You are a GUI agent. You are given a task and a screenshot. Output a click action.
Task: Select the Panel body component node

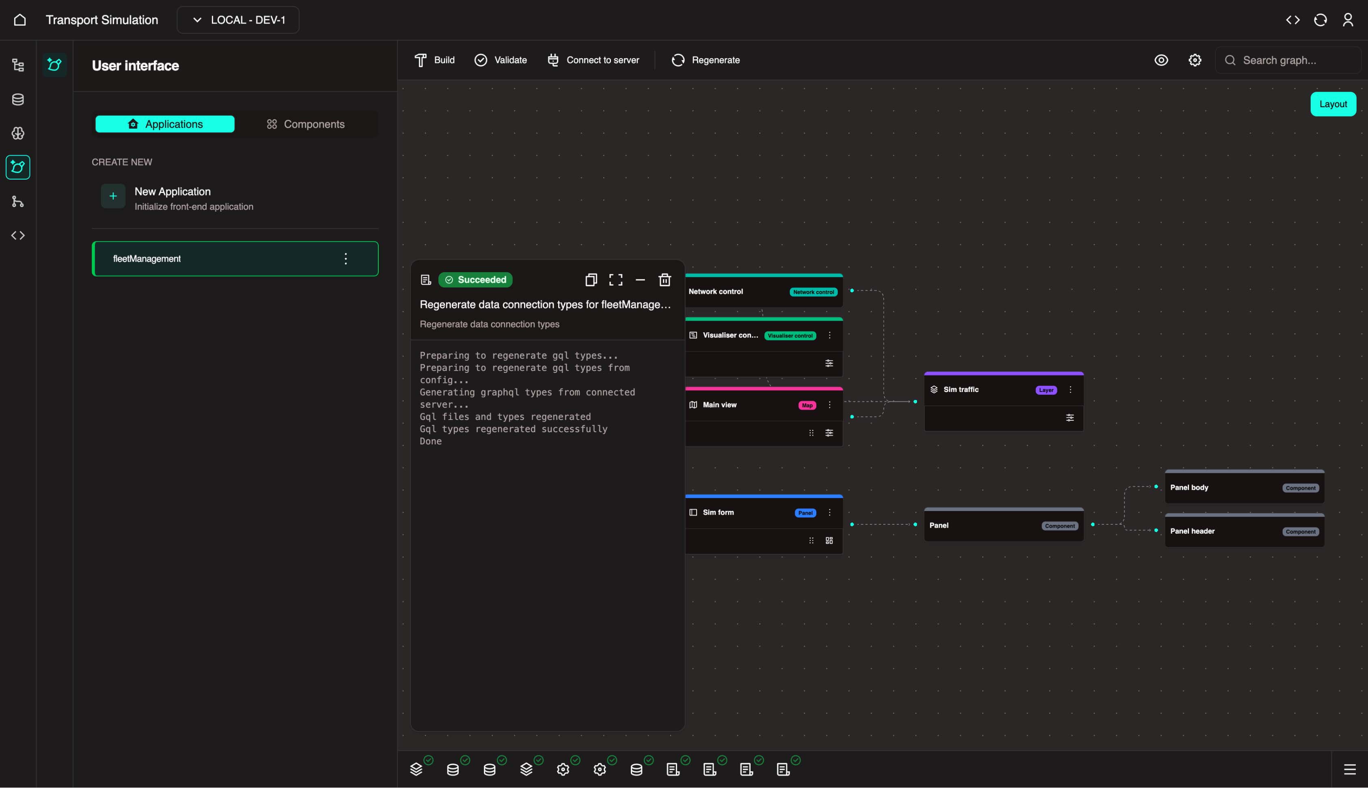1244,487
